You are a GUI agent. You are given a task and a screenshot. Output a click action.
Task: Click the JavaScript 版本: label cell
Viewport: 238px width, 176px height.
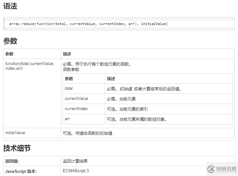click(32, 171)
